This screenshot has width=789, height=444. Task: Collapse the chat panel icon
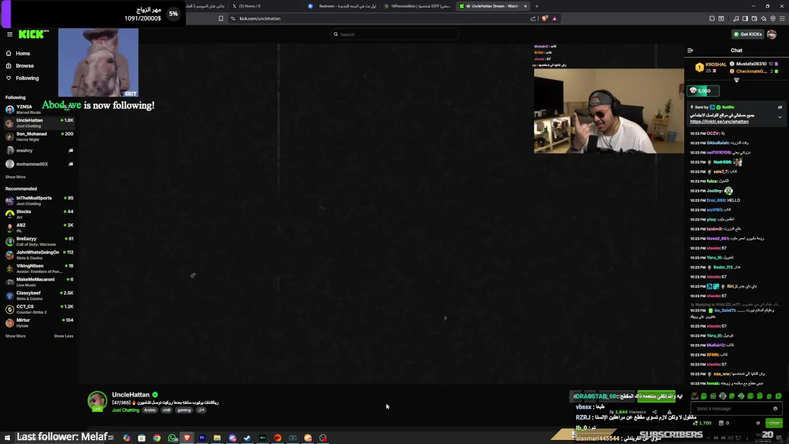click(690, 51)
